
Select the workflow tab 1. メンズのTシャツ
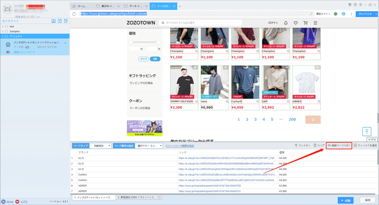click(x=93, y=197)
